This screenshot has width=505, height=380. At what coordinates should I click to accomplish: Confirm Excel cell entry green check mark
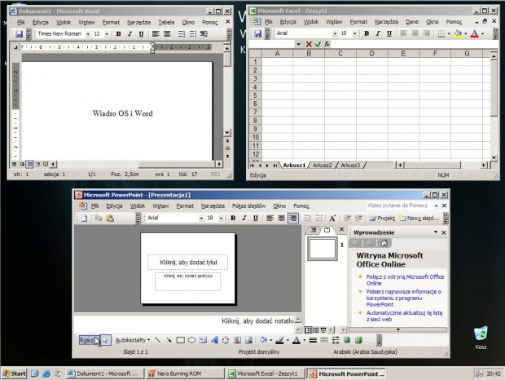point(318,44)
